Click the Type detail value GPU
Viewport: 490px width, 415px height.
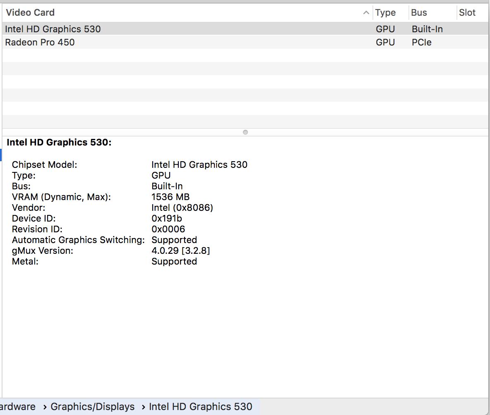tap(161, 175)
